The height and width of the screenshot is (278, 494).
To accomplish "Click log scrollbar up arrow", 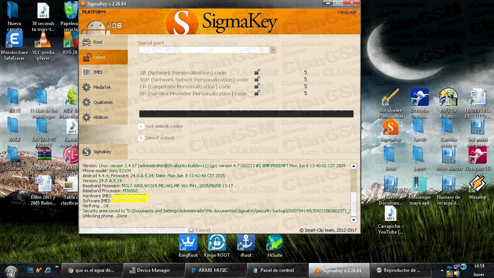I will click(353, 166).
